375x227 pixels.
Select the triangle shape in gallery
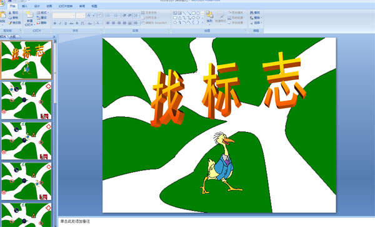pos(179,18)
